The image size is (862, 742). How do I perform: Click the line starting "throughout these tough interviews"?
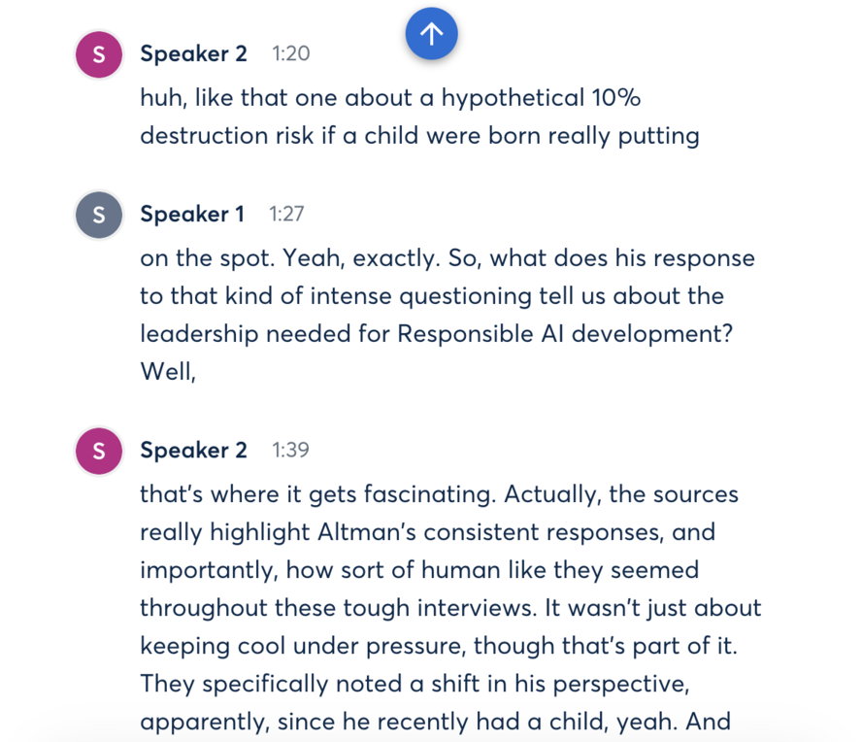pyautogui.click(x=450, y=607)
